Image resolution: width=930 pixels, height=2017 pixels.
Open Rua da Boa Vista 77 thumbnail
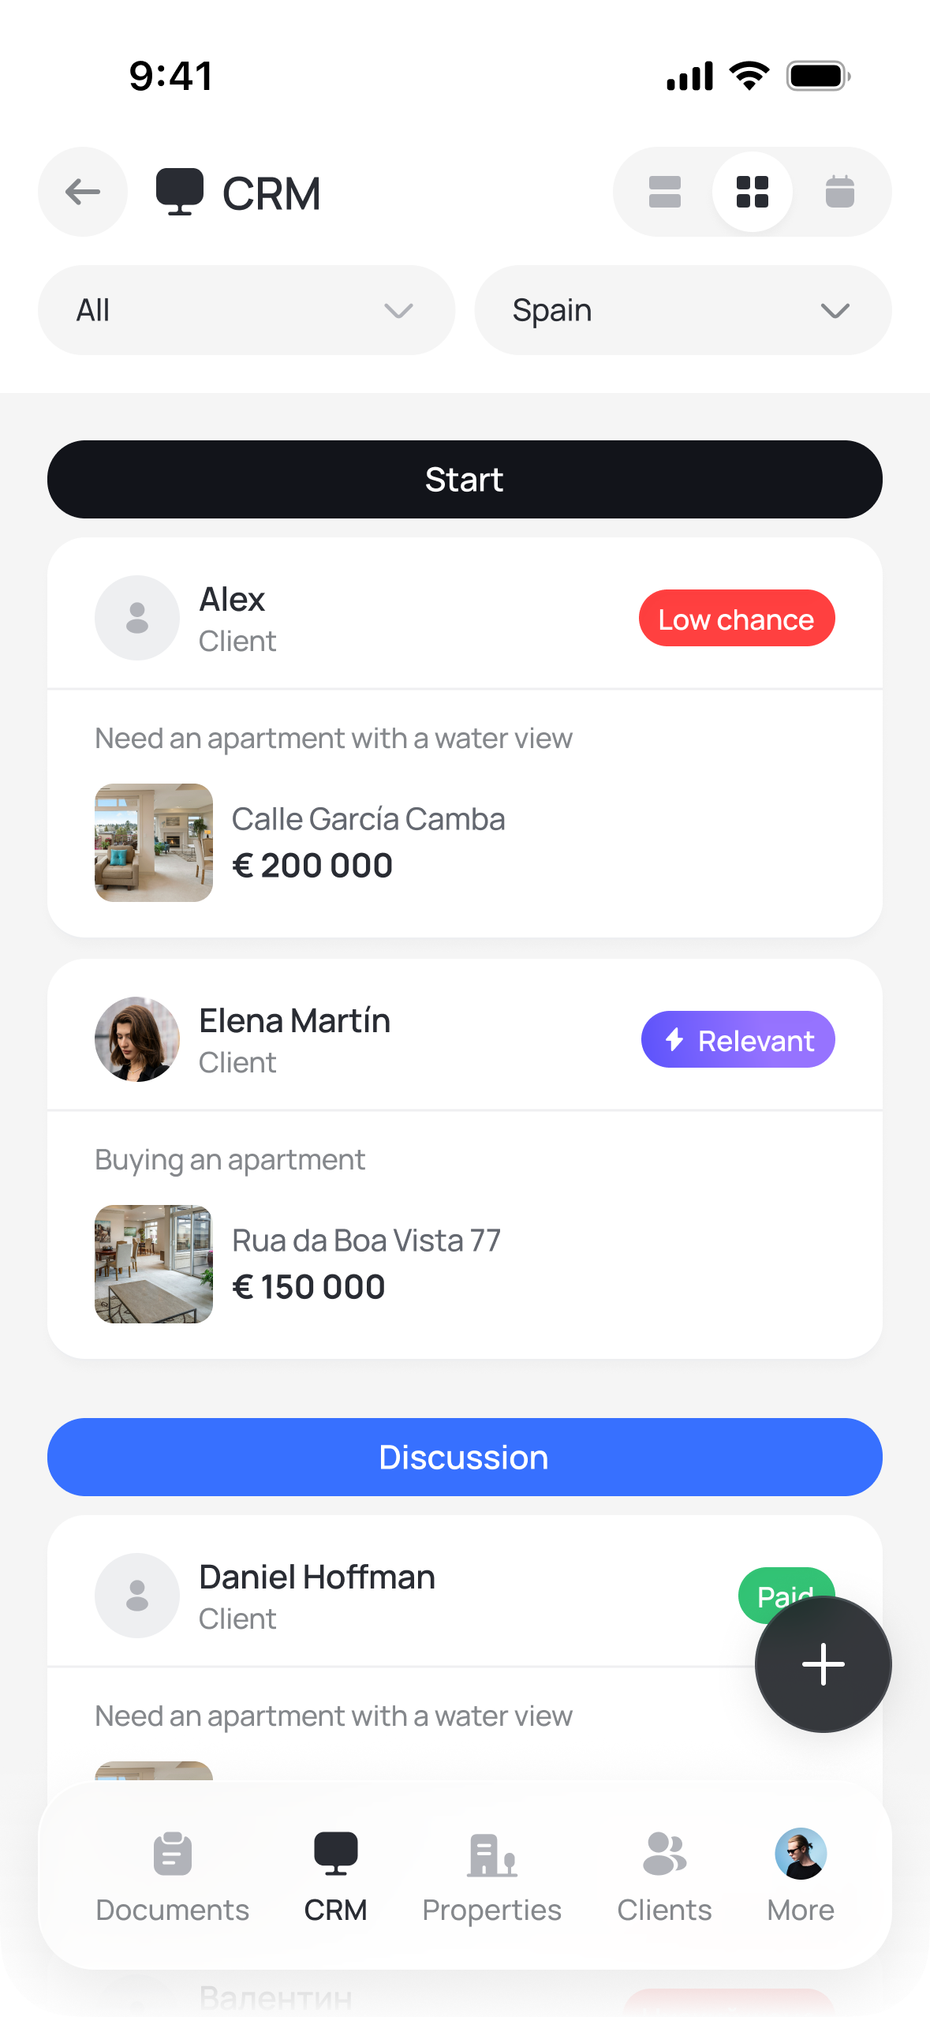coord(154,1264)
